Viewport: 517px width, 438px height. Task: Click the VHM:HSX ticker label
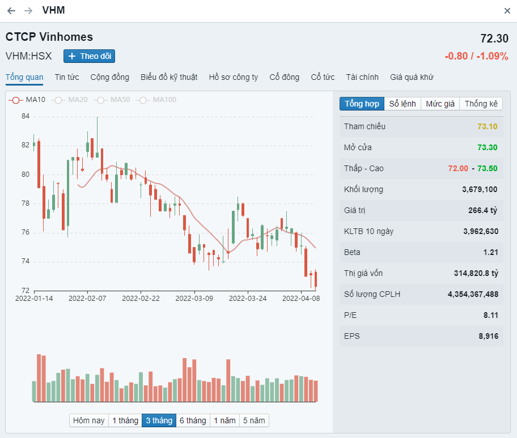[29, 56]
